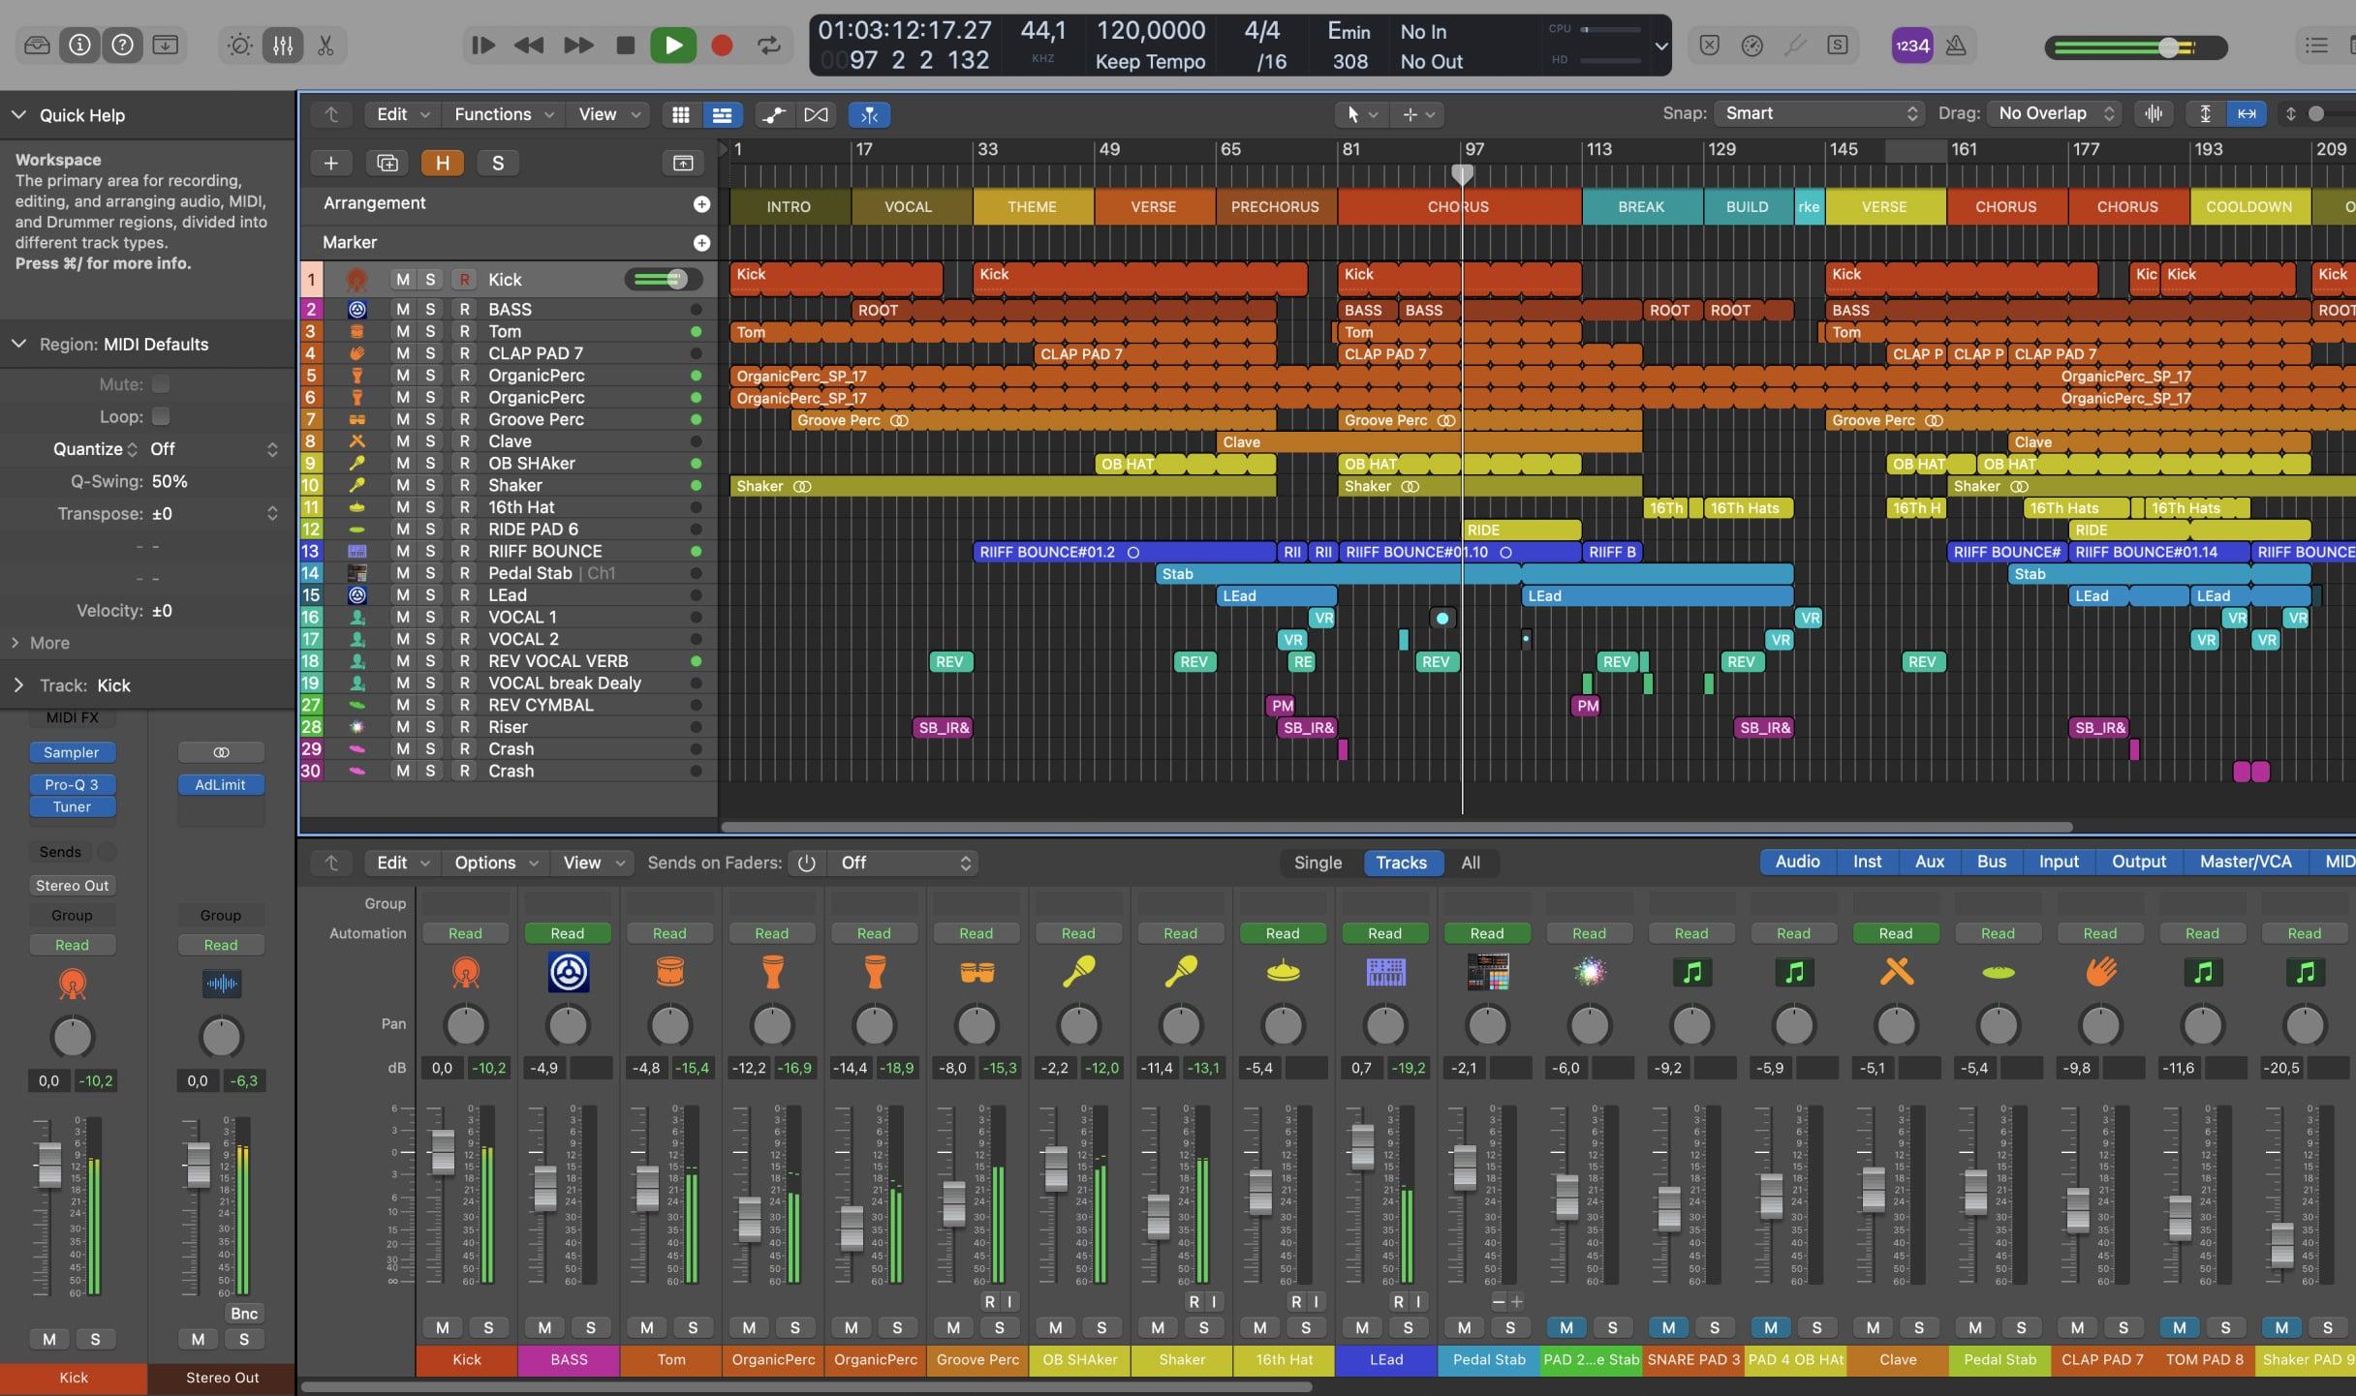Open the Snap Smart dropdown
The image size is (2356, 1396).
(1818, 113)
